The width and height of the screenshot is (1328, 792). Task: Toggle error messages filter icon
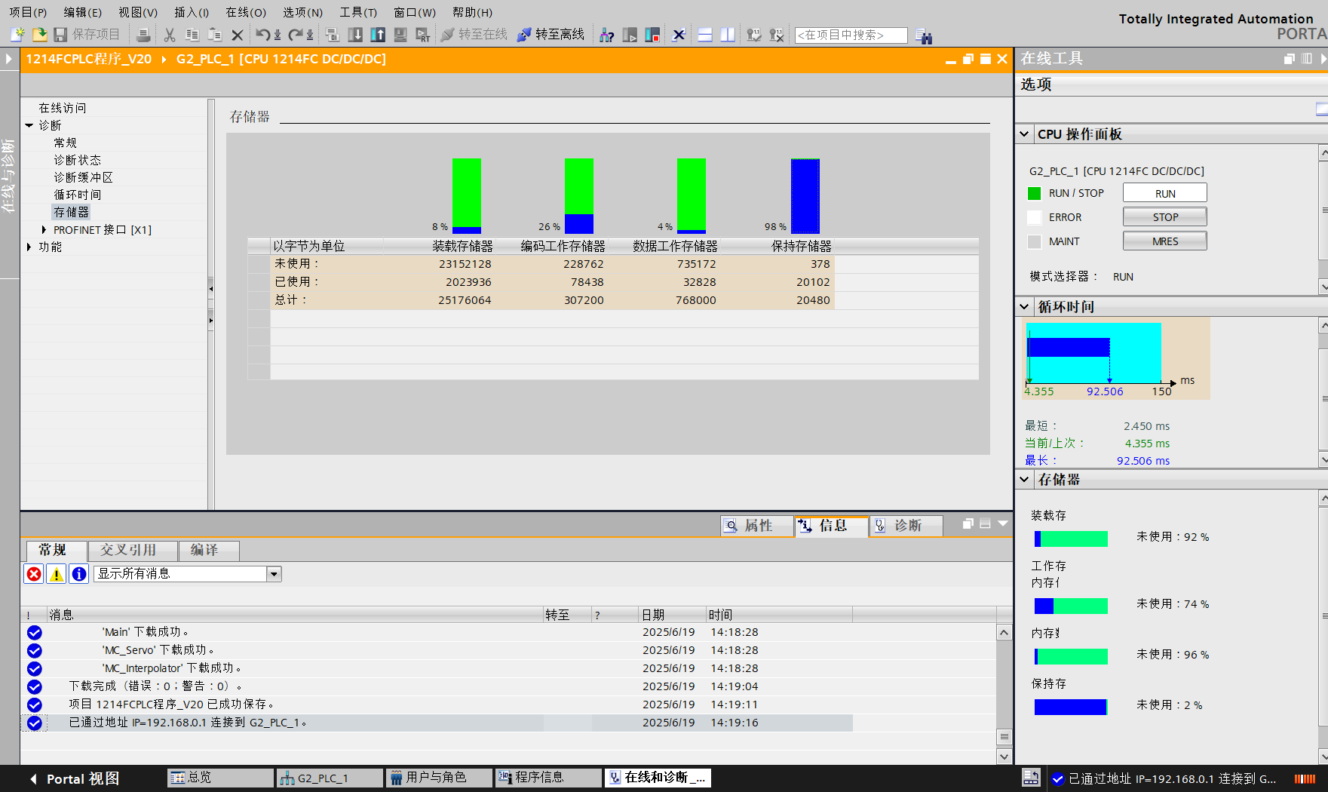point(34,574)
